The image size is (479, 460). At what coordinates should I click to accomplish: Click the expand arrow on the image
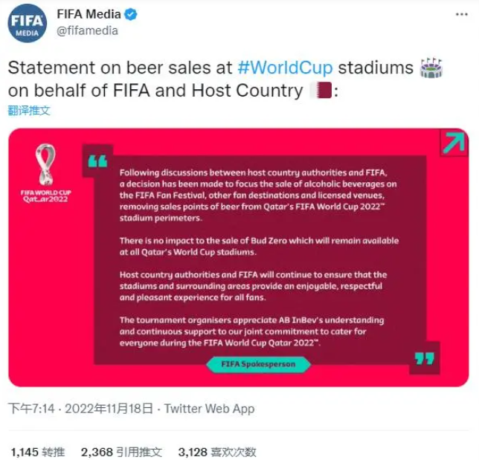[453, 142]
